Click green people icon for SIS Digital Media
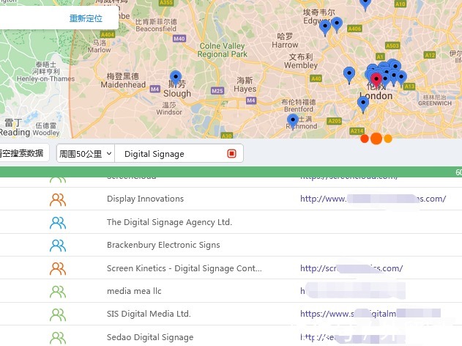 tap(58, 314)
